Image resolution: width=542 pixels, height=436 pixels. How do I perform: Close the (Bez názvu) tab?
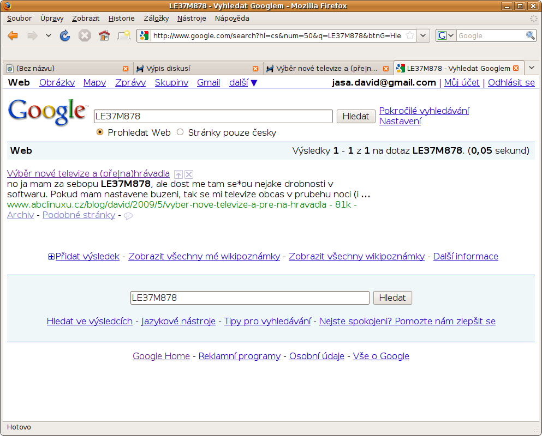pyautogui.click(x=126, y=69)
